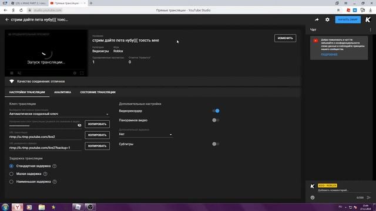Select Малая задержка radio button
The height and width of the screenshot is (211, 376).
(x=11, y=174)
